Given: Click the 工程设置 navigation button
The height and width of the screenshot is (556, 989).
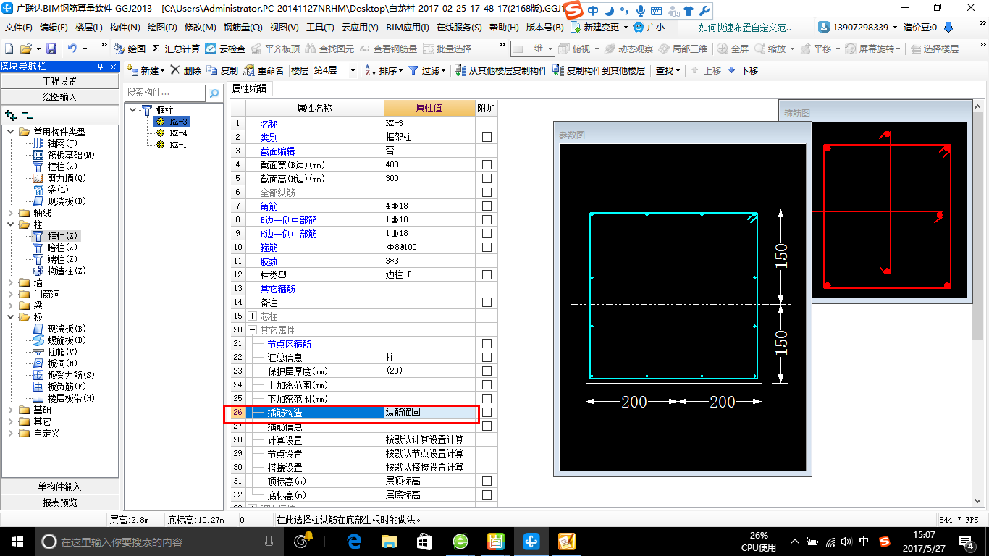Looking at the screenshot, I should (59, 81).
